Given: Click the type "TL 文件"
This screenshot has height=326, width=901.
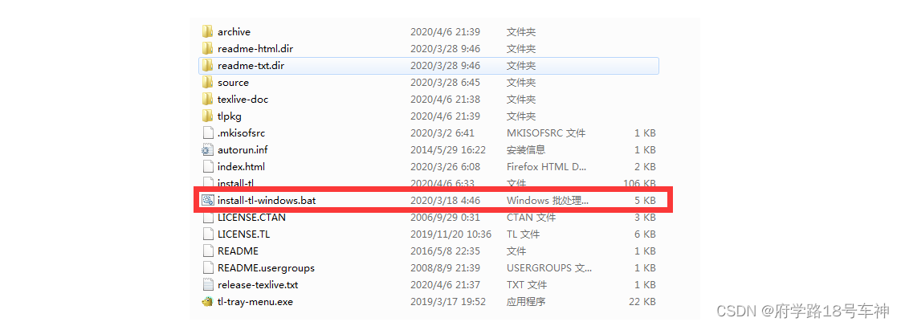Looking at the screenshot, I should [523, 234].
